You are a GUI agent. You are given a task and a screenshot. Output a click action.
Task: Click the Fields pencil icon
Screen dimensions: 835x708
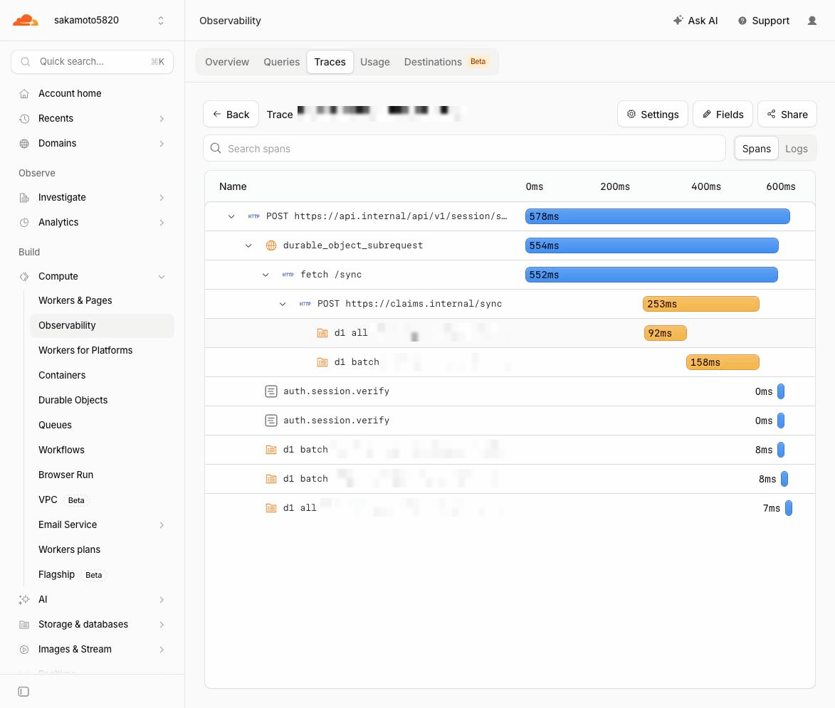707,114
